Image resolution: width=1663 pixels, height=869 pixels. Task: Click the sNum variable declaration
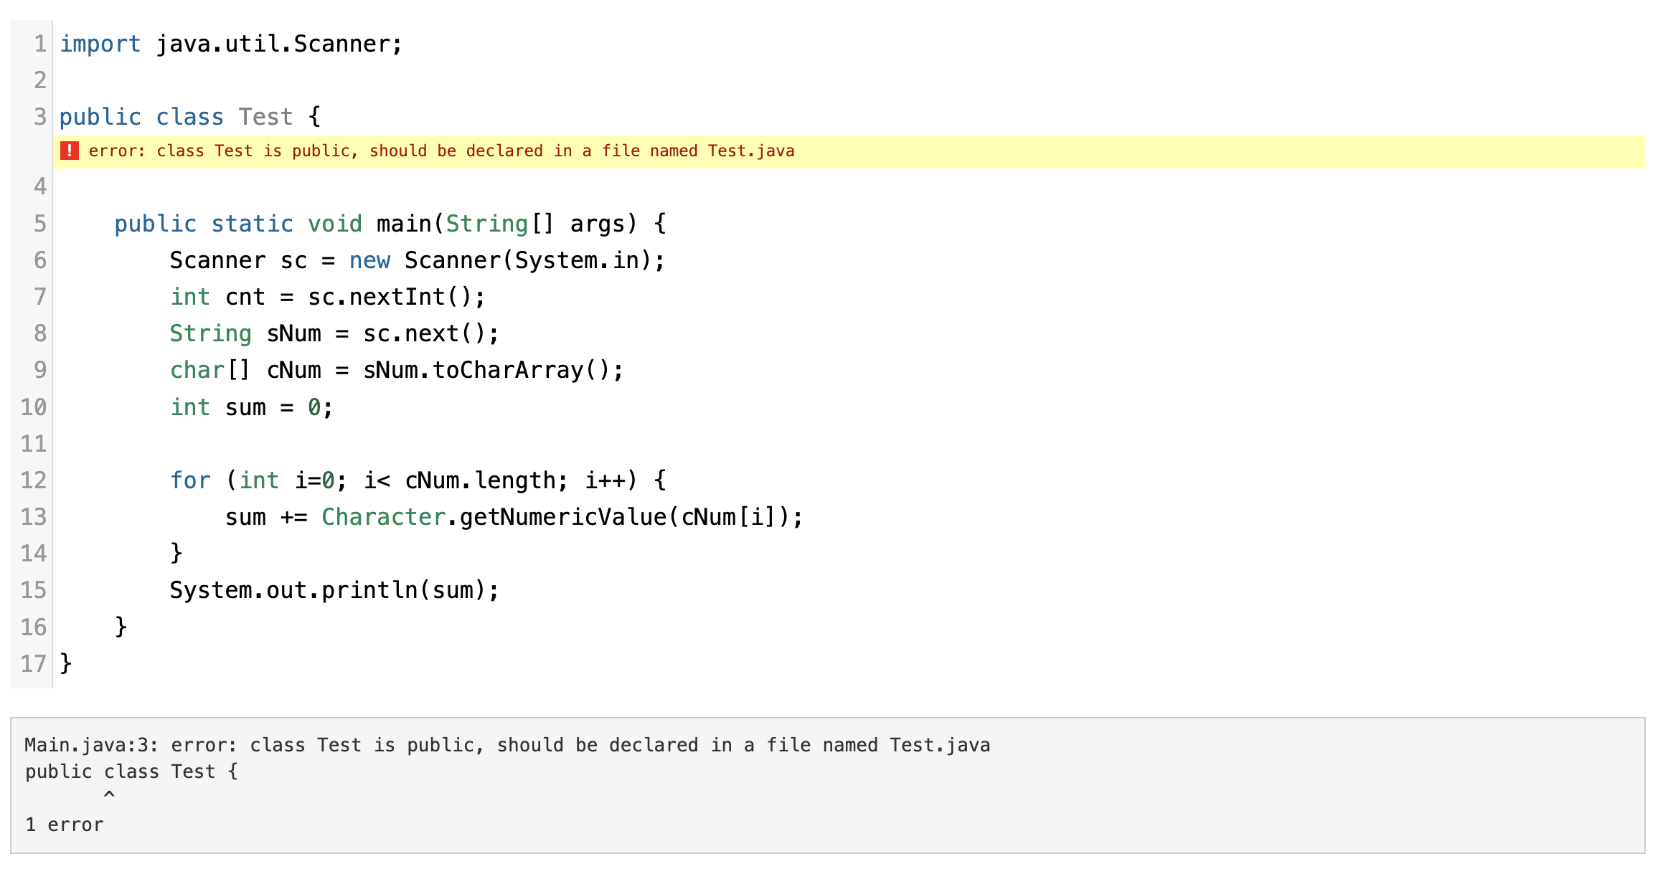coord(293,333)
